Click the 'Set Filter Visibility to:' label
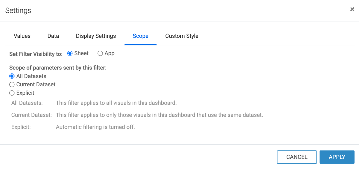 36,54
